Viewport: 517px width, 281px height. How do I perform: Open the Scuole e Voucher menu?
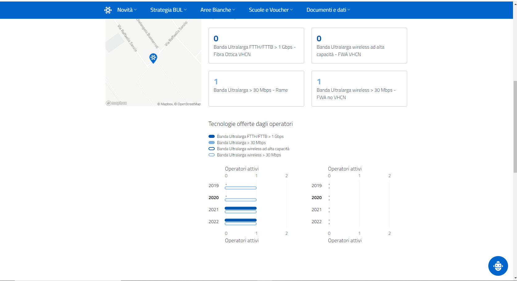pyautogui.click(x=271, y=10)
